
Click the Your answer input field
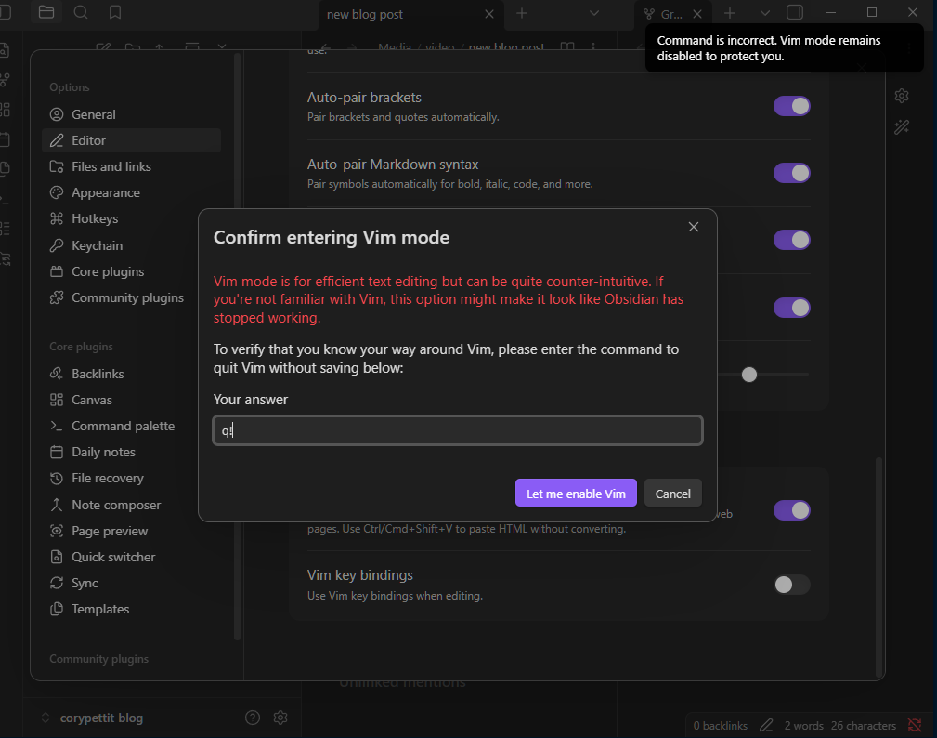(458, 430)
